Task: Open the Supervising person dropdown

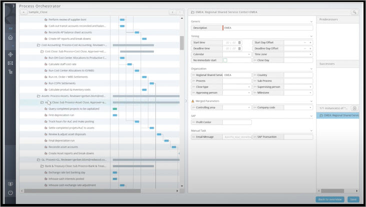Action: click(x=310, y=87)
